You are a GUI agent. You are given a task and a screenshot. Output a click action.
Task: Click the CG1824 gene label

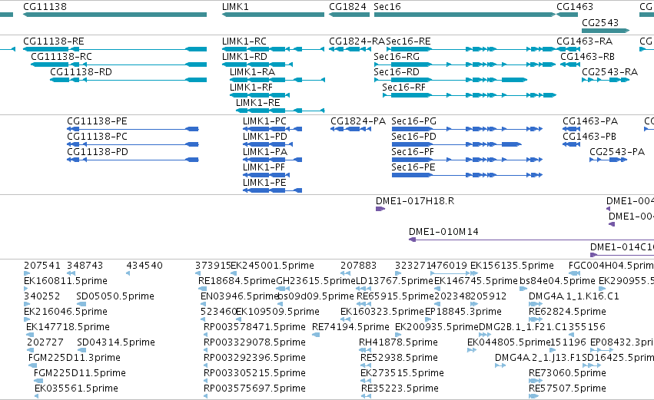click(x=347, y=7)
